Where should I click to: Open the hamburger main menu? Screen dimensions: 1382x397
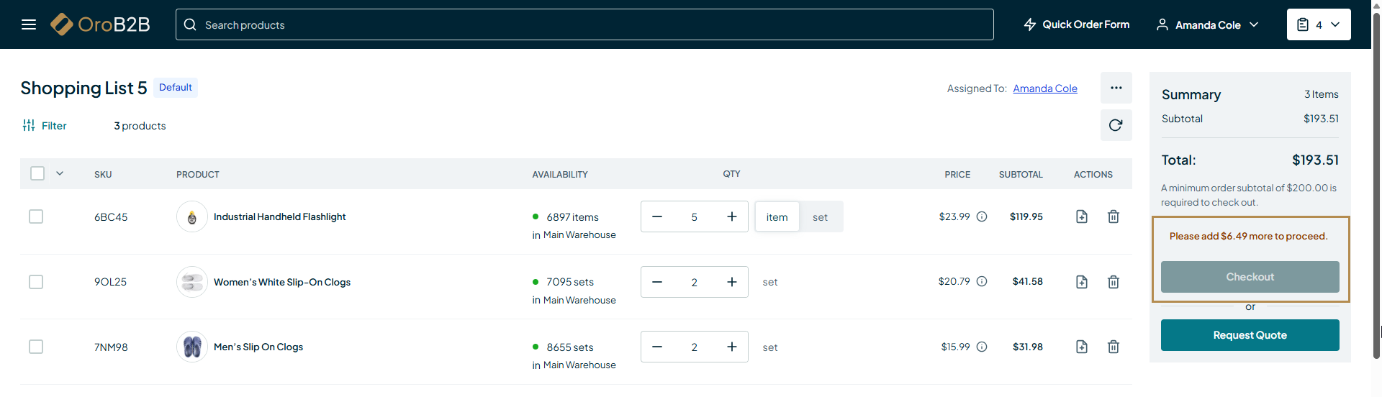point(29,24)
